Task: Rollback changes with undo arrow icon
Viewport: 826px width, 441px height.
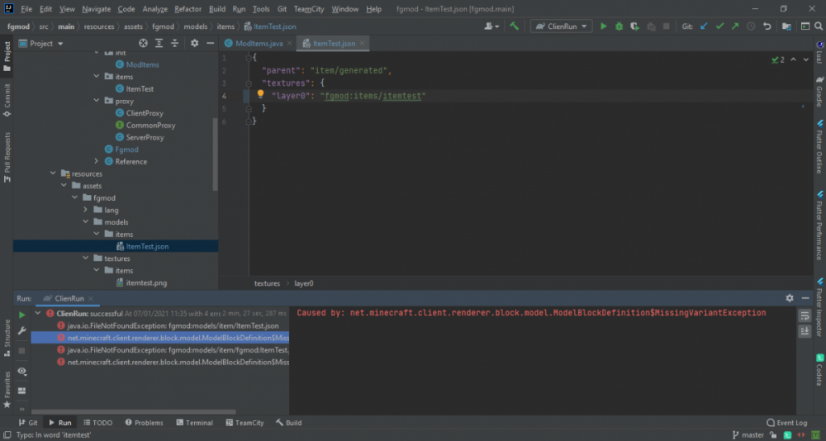Action: pyautogui.click(x=767, y=26)
